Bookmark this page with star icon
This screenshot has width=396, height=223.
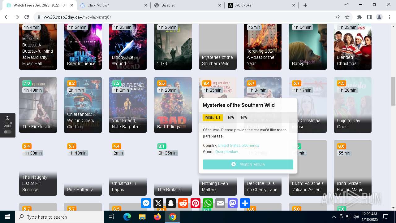click(x=347, y=17)
